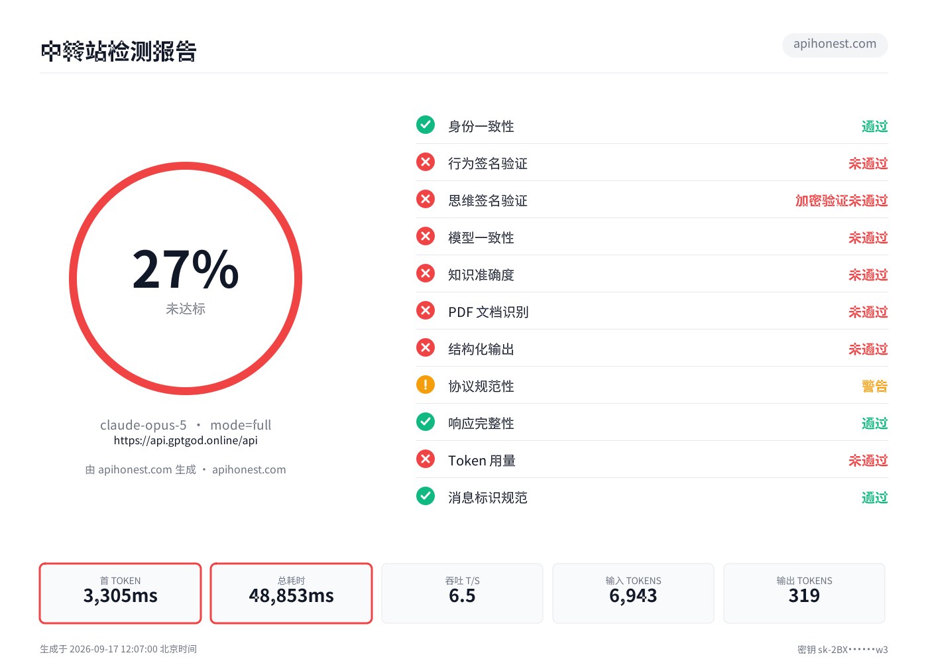Click green check icon beside 身份一致性

pyautogui.click(x=426, y=125)
